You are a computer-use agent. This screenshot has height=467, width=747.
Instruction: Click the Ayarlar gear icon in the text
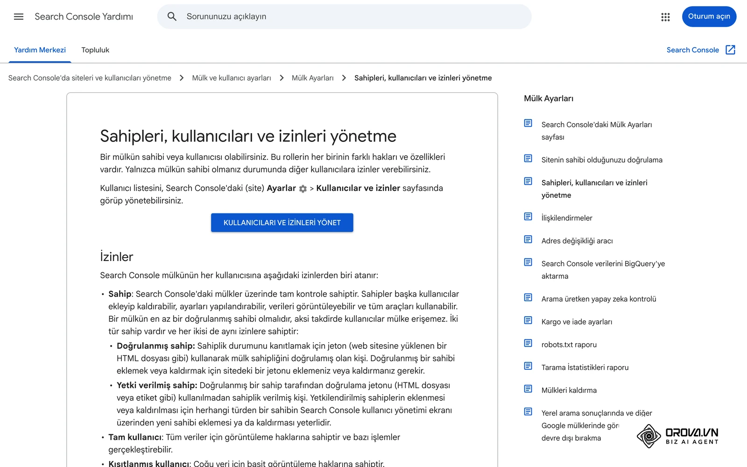click(x=303, y=189)
